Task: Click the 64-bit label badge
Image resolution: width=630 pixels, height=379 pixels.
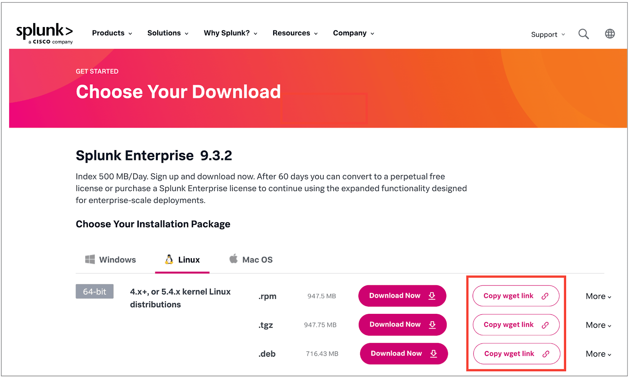Action: 94,291
